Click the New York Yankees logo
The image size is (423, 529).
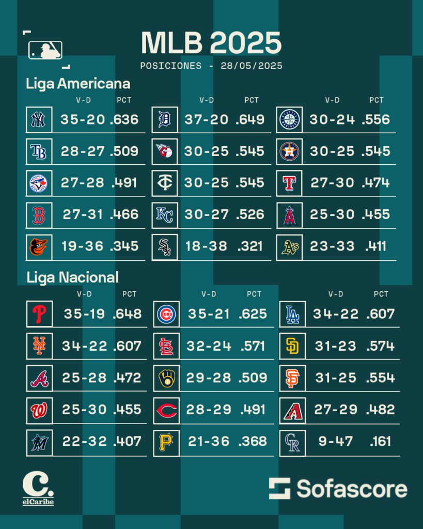coord(39,120)
